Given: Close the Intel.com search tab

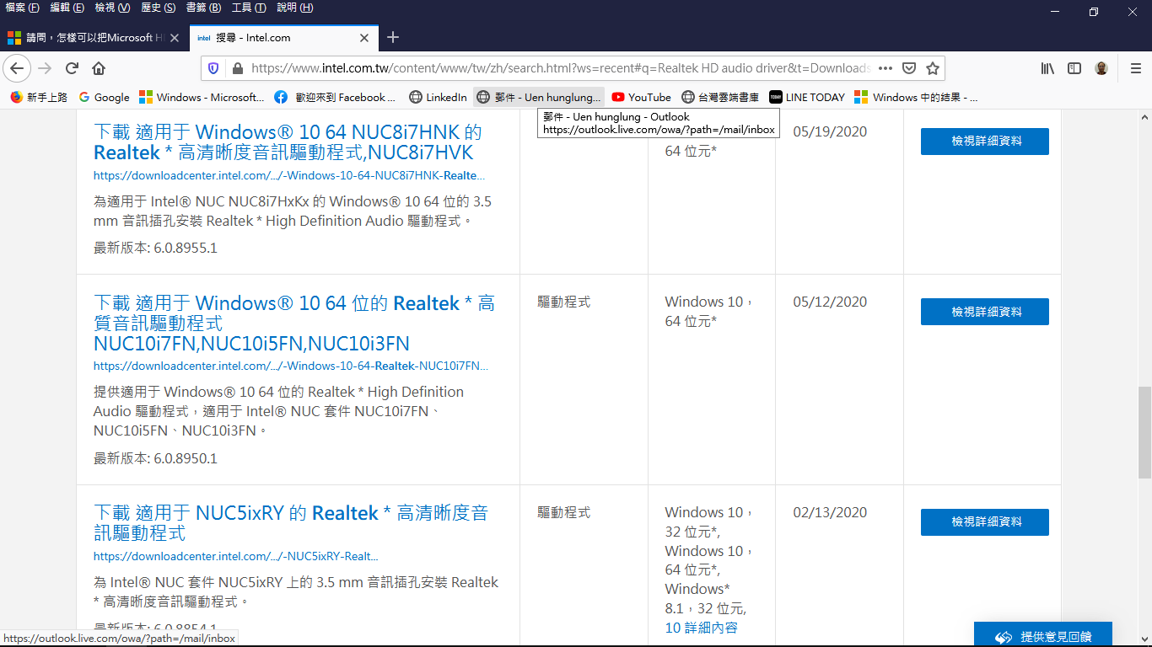Looking at the screenshot, I should pyautogui.click(x=364, y=38).
